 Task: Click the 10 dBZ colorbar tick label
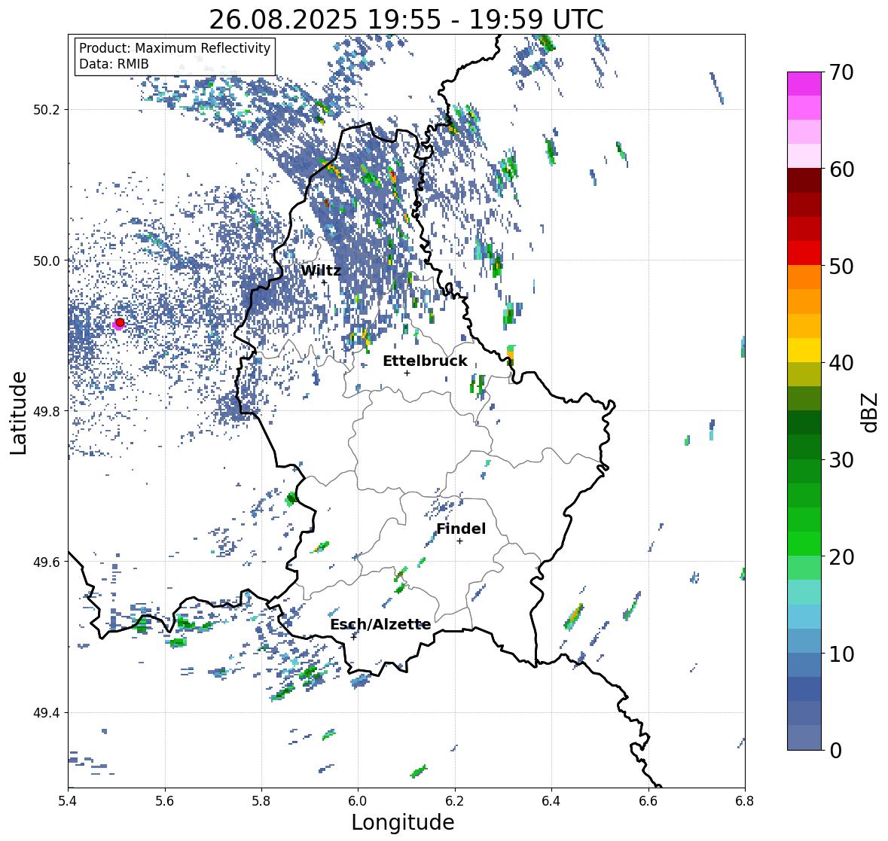pyautogui.click(x=841, y=654)
